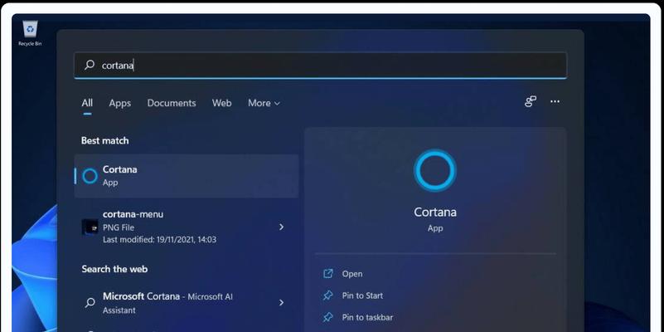Click the 'Search the web' heading
This screenshot has height=332, width=664.
pos(114,269)
